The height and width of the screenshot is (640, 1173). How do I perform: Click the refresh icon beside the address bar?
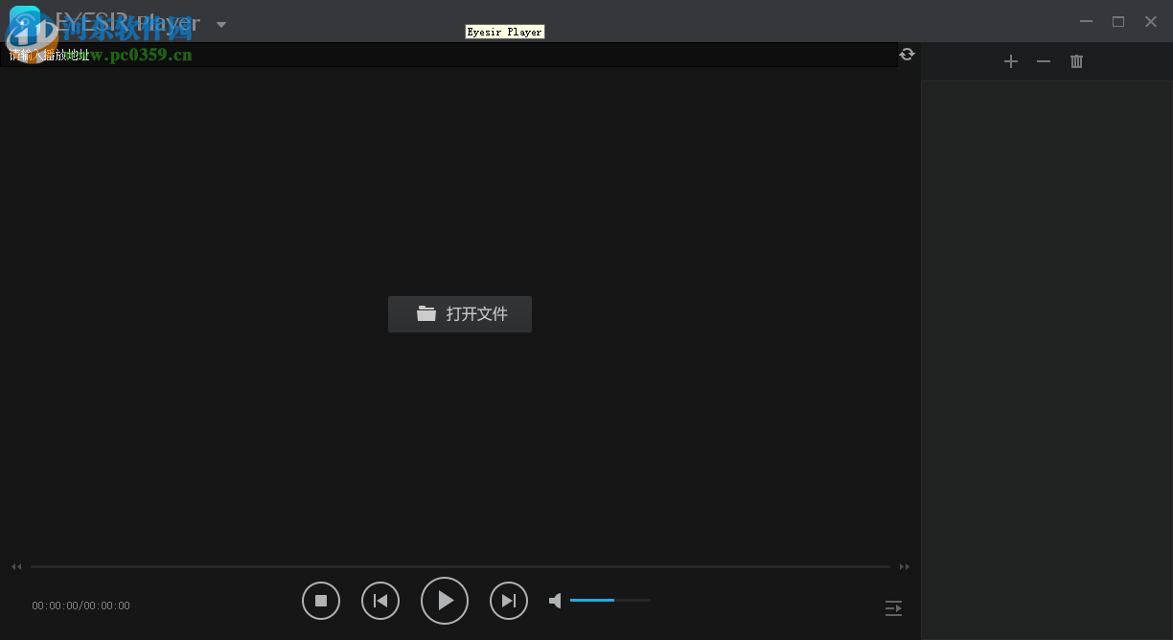907,54
